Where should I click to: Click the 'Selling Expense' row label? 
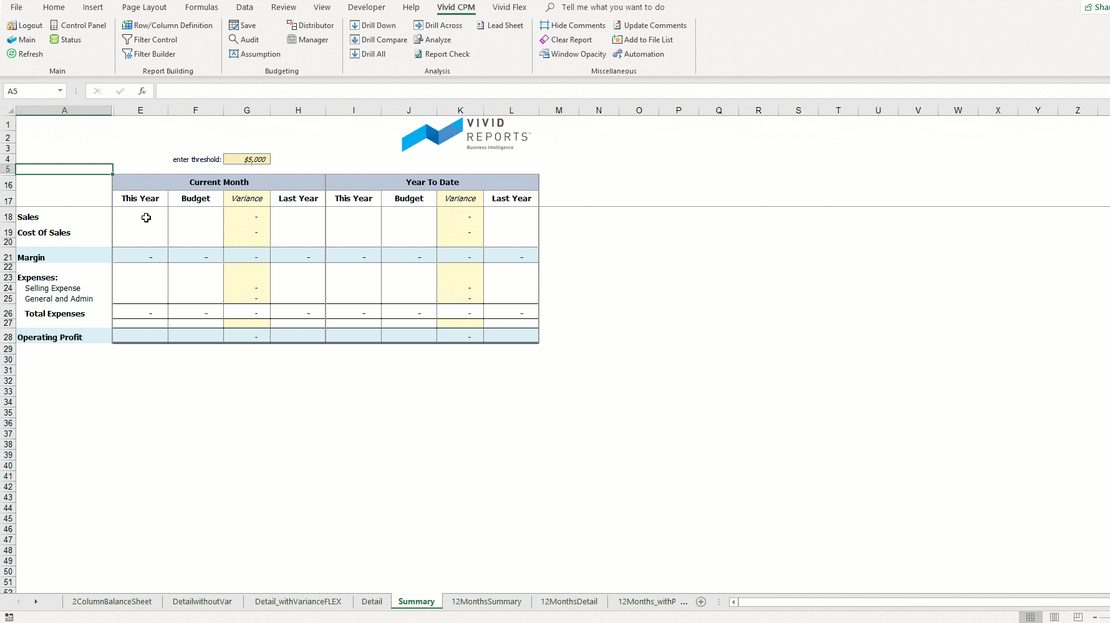point(52,288)
